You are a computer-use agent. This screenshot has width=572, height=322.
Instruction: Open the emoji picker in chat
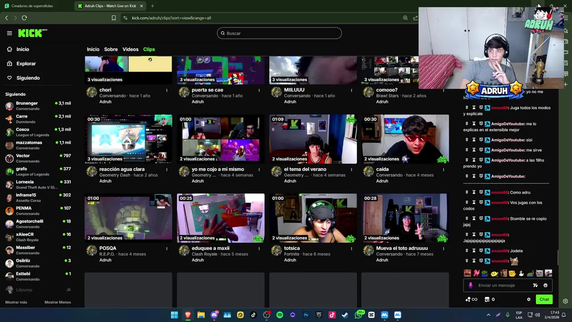pyautogui.click(x=545, y=285)
